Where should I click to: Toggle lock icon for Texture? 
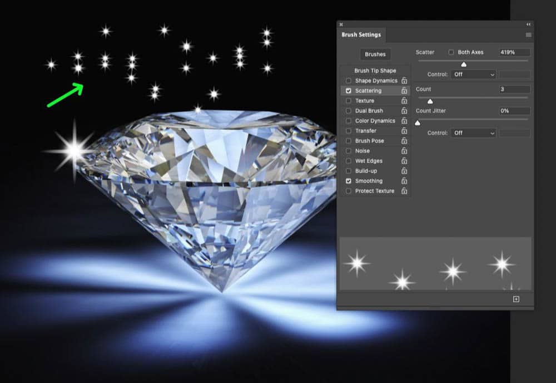[x=404, y=100]
